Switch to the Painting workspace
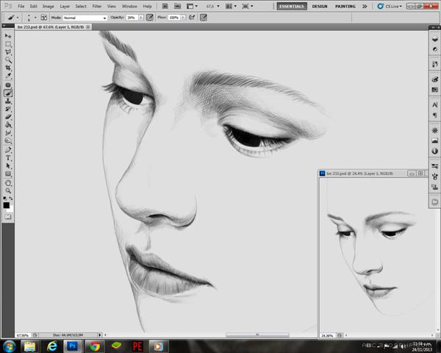 coord(345,6)
